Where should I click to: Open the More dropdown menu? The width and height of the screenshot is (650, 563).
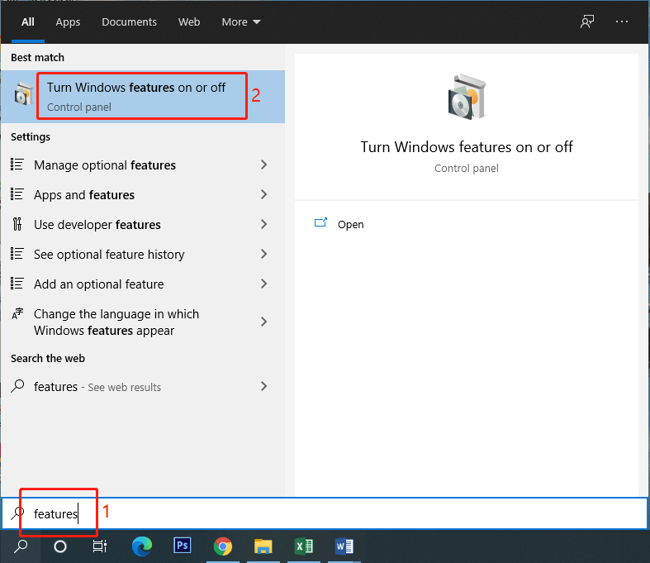(241, 22)
